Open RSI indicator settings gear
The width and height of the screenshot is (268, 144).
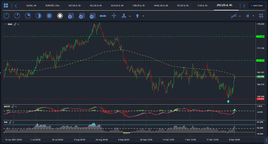click(10, 122)
